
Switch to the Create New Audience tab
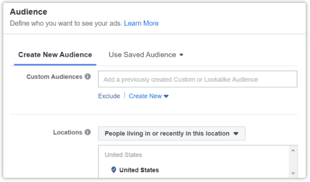tap(55, 55)
